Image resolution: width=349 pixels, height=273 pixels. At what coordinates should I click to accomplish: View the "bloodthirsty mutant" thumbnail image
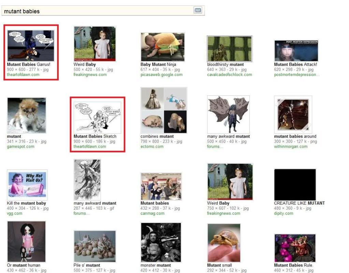click(x=229, y=49)
